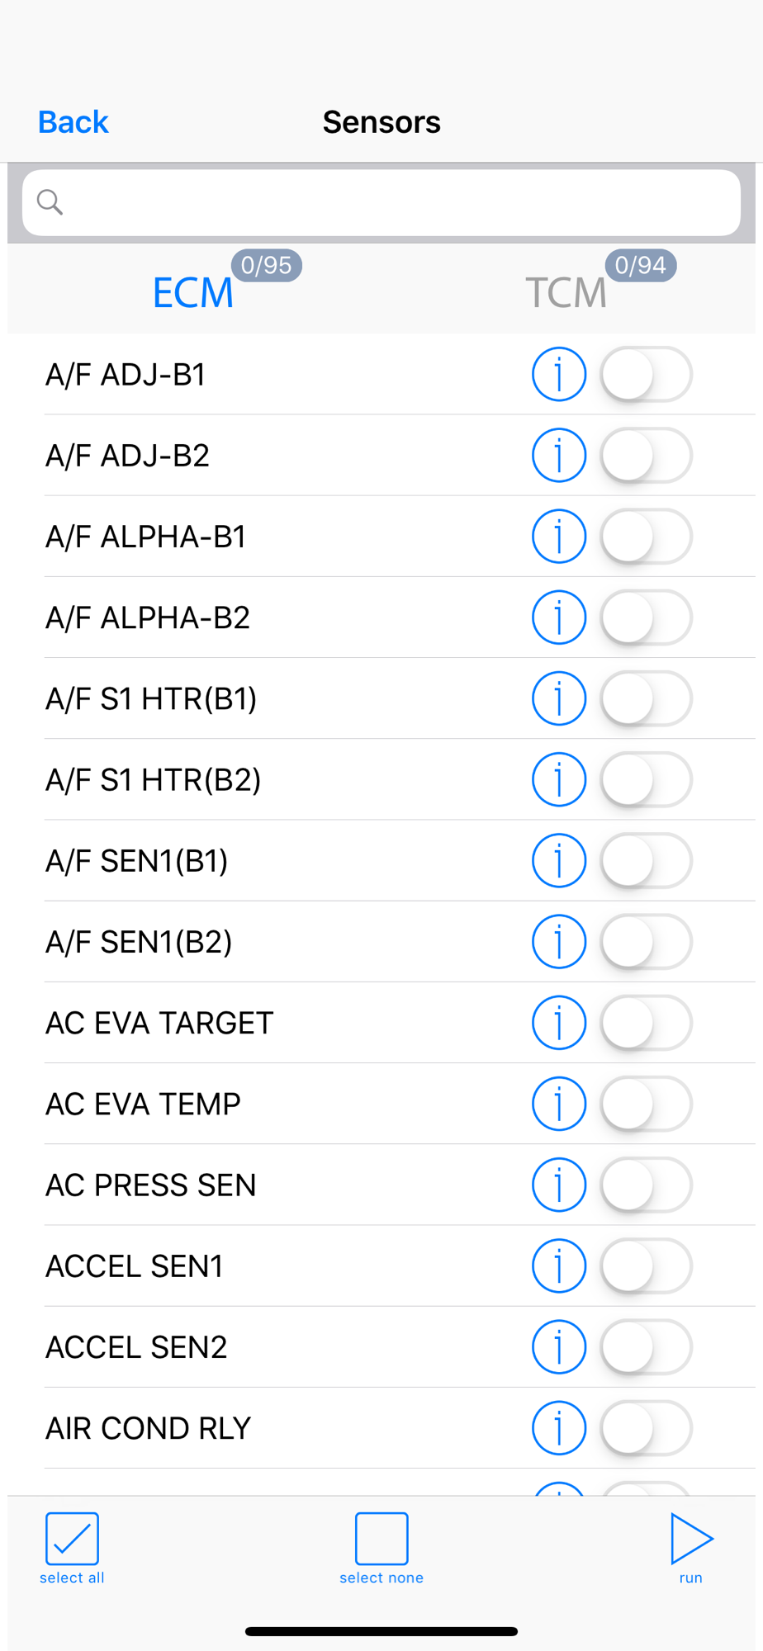Image resolution: width=763 pixels, height=1651 pixels.
Task: Show info for AC PRESS SEN
Action: tap(559, 1184)
